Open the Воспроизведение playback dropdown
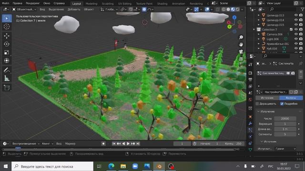The image size is (305, 171). [26, 143]
